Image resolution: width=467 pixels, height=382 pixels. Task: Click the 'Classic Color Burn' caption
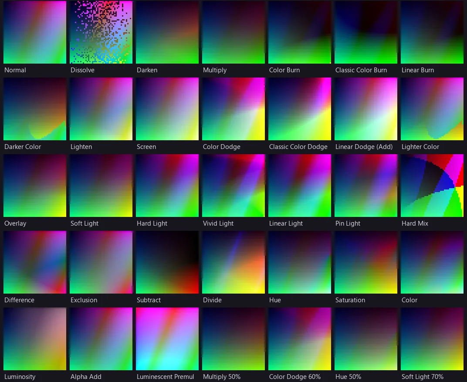pos(361,70)
